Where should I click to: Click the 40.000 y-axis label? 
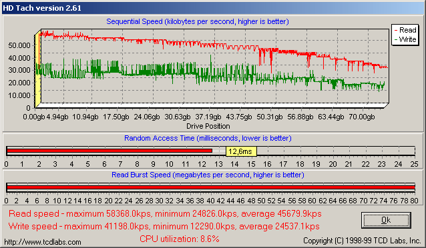click(19, 58)
